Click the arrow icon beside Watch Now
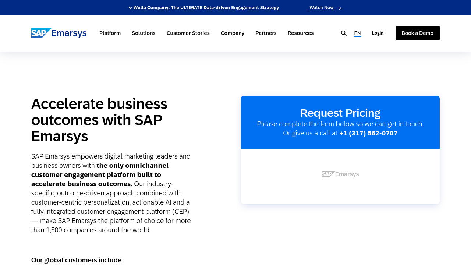This screenshot has width=471, height=265. (339, 8)
